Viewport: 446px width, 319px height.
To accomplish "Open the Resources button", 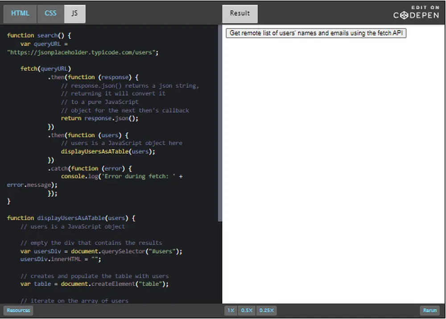I will click(x=18, y=310).
